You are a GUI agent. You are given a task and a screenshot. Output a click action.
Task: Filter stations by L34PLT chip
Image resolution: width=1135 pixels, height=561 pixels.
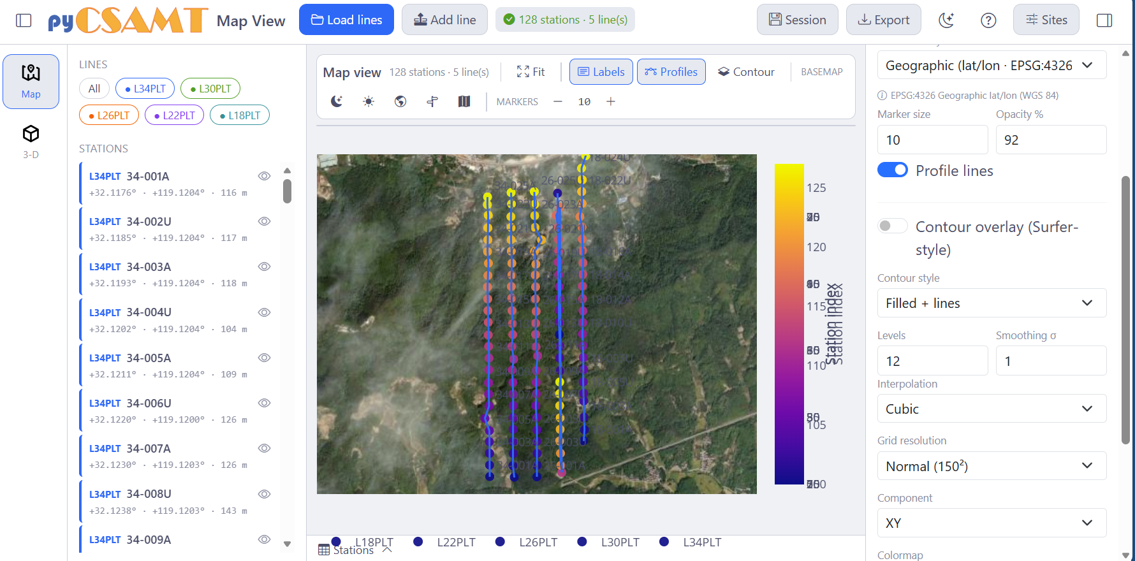[145, 89]
